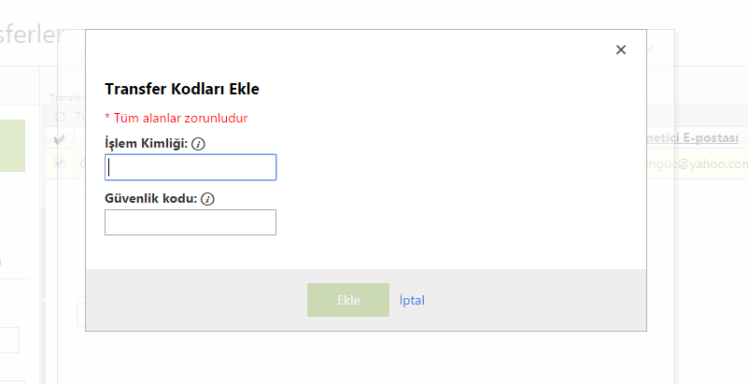Image resolution: width=748 pixels, height=384 pixels.
Task: Toggle the dimmed row checkbox behind dialog
Action: [x=61, y=163]
